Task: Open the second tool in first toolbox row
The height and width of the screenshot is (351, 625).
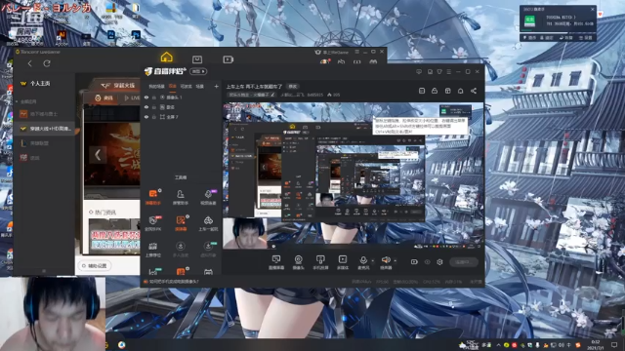Action: tap(180, 197)
